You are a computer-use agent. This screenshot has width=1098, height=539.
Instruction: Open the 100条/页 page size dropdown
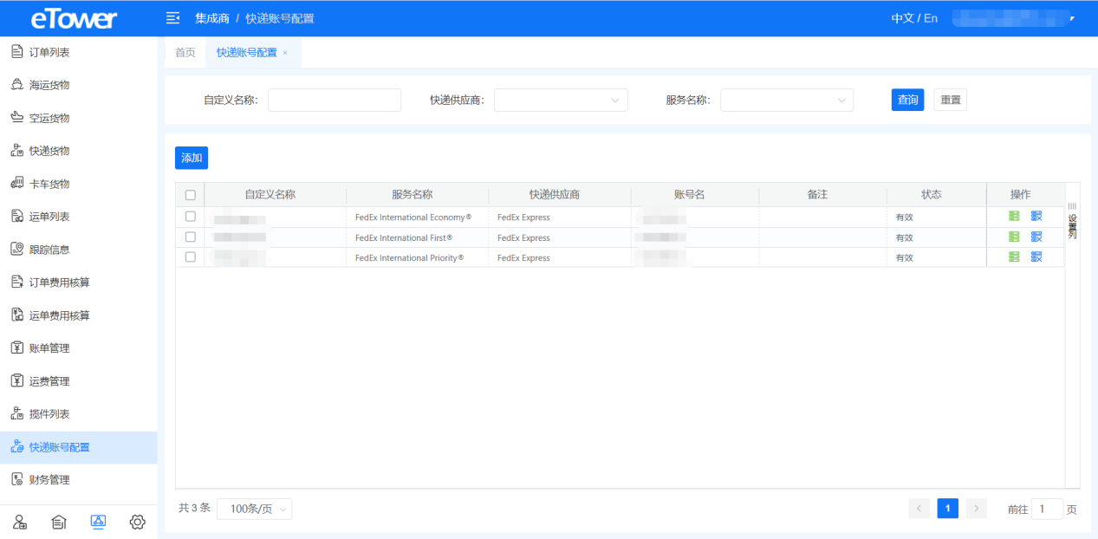coord(254,510)
